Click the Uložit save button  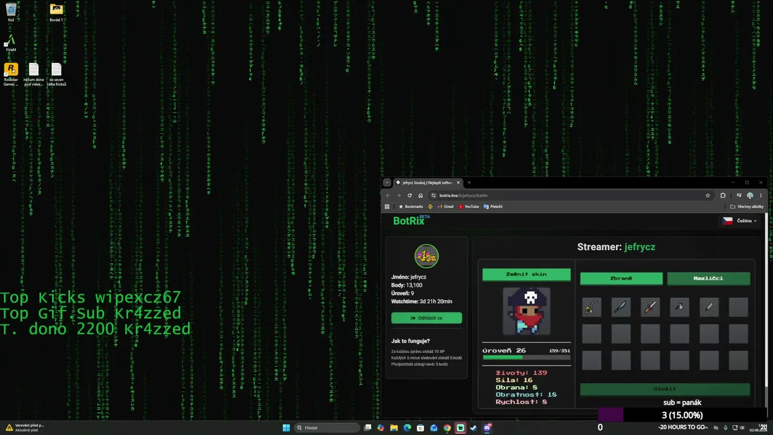[665, 389]
